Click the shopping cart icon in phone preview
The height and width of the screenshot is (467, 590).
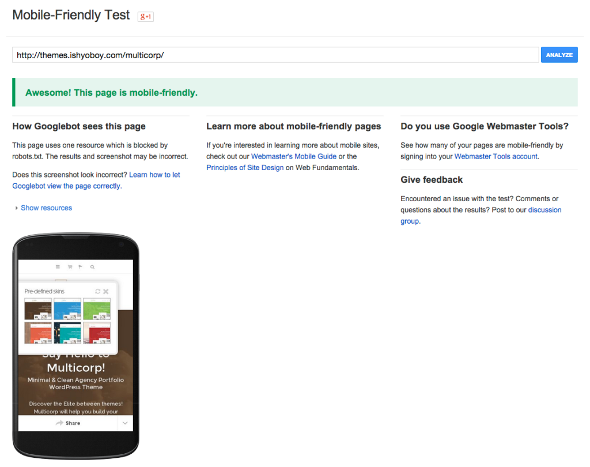pyautogui.click(x=70, y=266)
